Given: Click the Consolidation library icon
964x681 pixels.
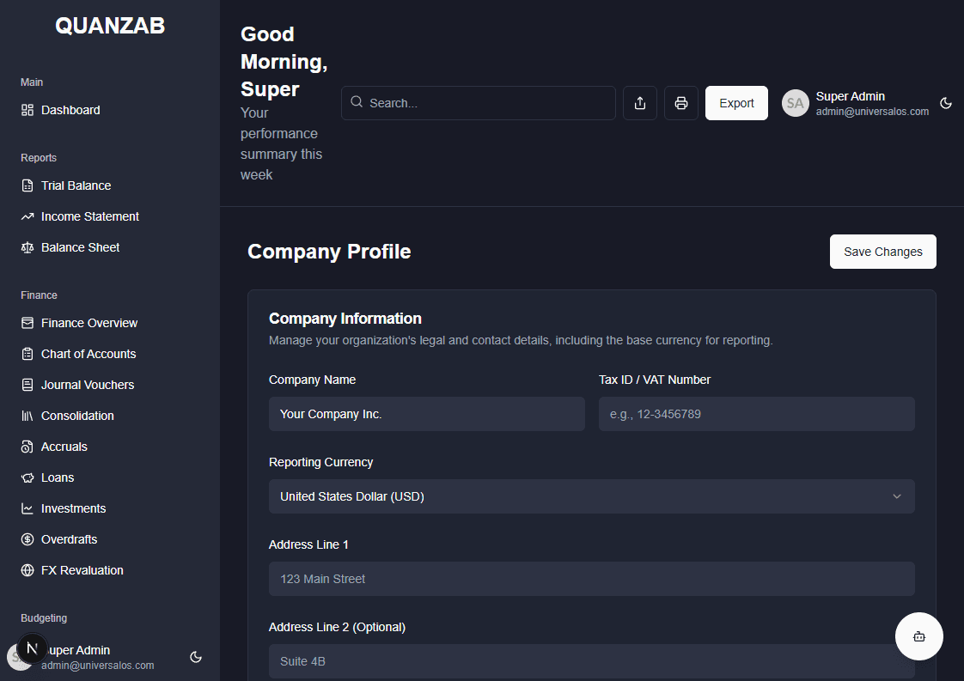Looking at the screenshot, I should 27,417.
